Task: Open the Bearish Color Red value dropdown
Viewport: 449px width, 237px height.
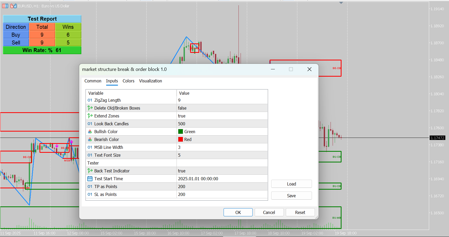Action: (222, 139)
